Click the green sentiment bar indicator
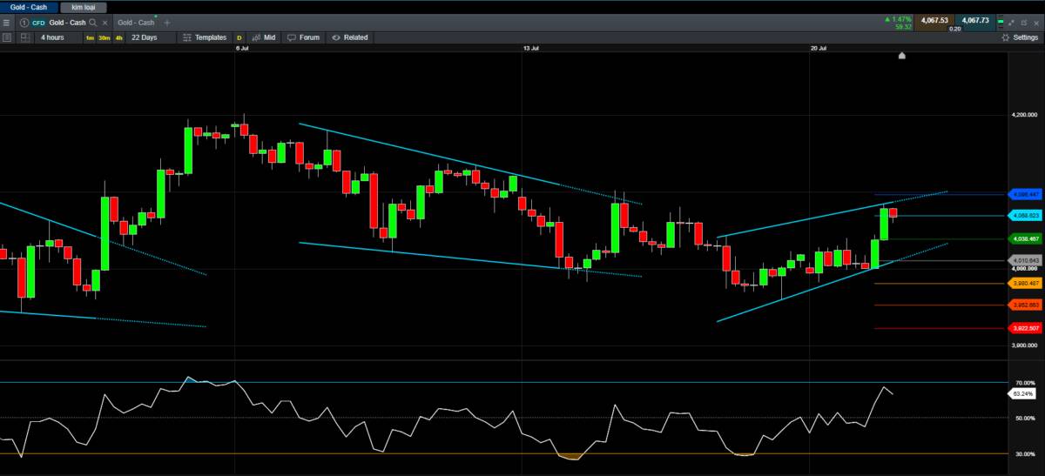The image size is (1045, 476). pyautogui.click(x=1001, y=22)
